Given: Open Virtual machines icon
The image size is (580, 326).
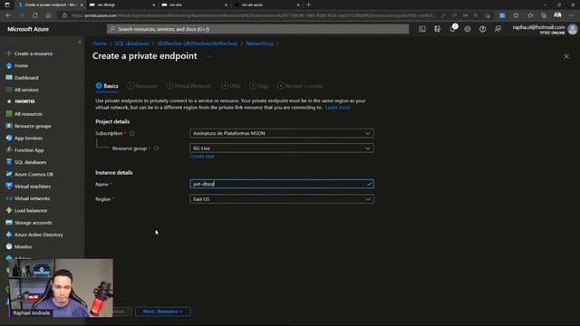Looking at the screenshot, I should coord(9,187).
